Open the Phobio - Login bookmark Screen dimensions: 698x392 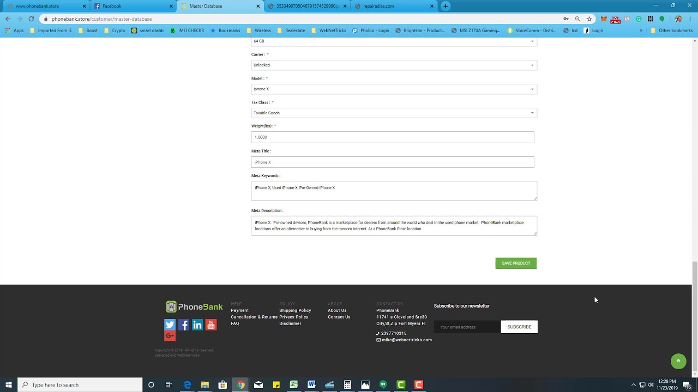pos(371,30)
